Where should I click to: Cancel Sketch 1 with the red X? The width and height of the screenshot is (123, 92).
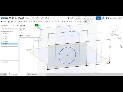pos(39,25)
